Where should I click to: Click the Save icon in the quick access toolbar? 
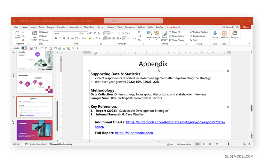coord(31,48)
